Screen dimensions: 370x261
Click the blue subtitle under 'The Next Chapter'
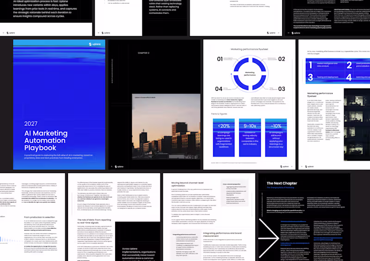tap(280, 187)
